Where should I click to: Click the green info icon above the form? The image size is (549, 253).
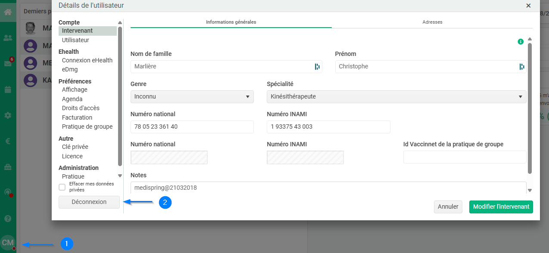521,42
